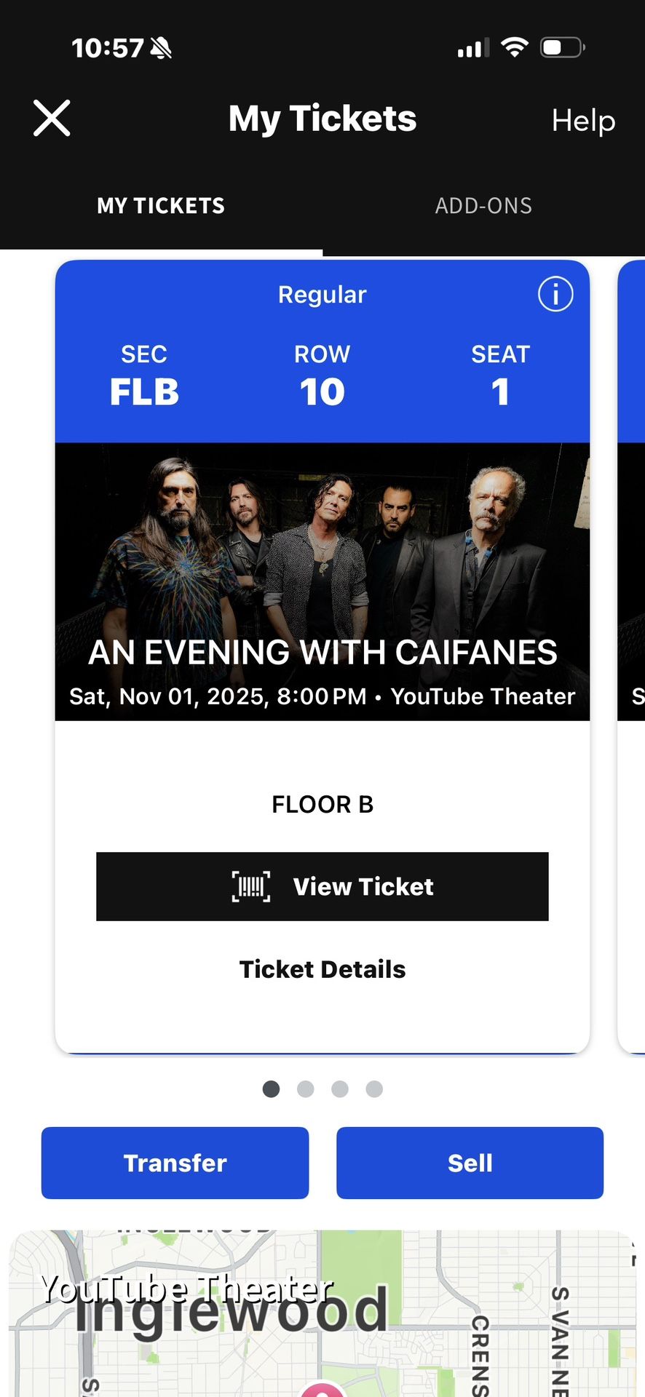The width and height of the screenshot is (645, 1397).
Task: Tap the battery indicator
Action: (x=561, y=47)
